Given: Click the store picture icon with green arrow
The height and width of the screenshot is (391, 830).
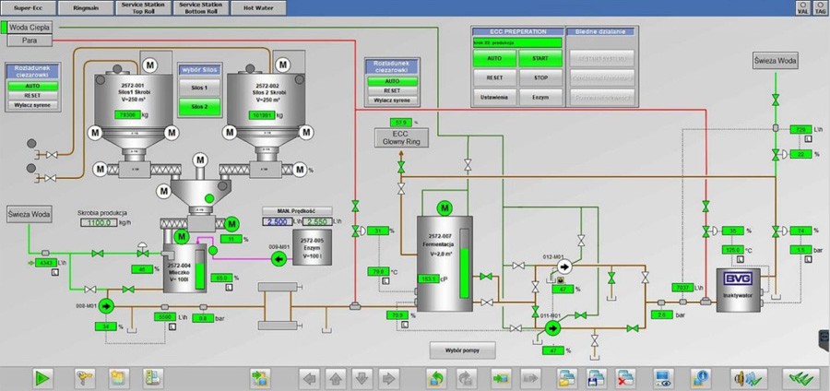Looking at the screenshot, I should click(x=501, y=379).
